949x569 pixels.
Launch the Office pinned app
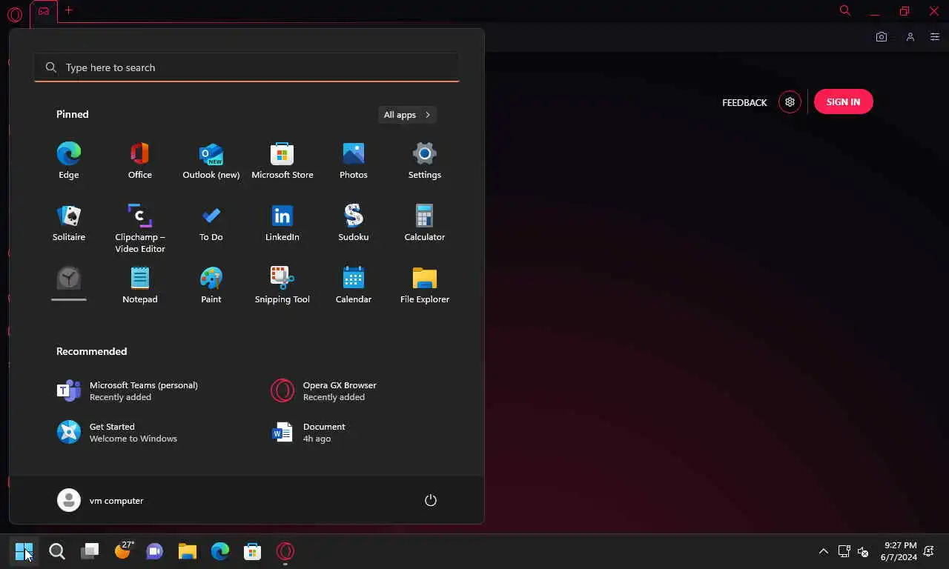pos(140,161)
